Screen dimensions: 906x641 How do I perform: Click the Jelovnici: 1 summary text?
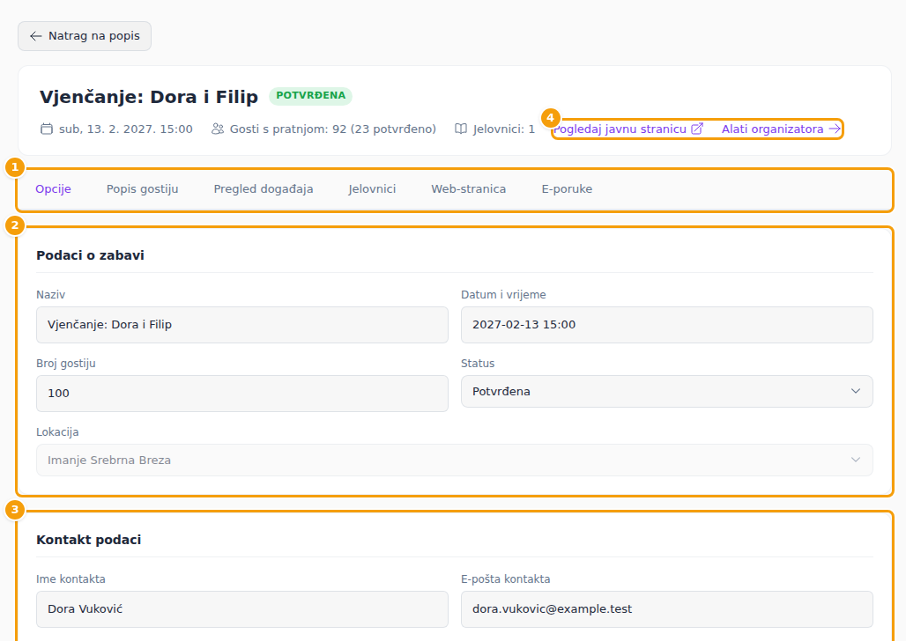point(504,129)
